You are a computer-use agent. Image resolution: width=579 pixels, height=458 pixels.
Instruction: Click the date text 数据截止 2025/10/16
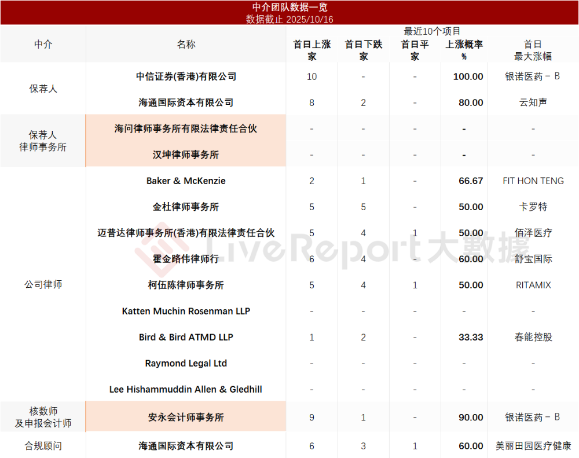(289, 19)
